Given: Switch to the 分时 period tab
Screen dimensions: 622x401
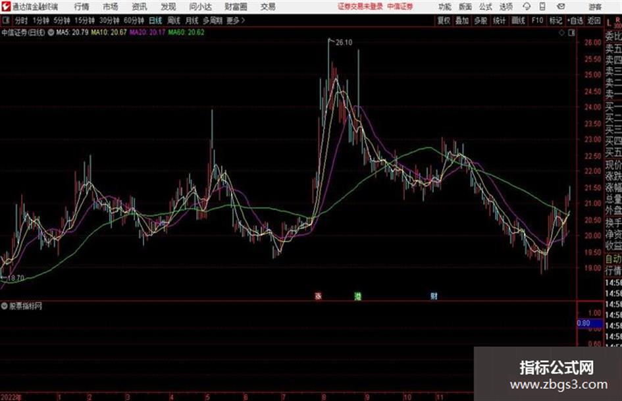Looking at the screenshot, I should point(21,20).
